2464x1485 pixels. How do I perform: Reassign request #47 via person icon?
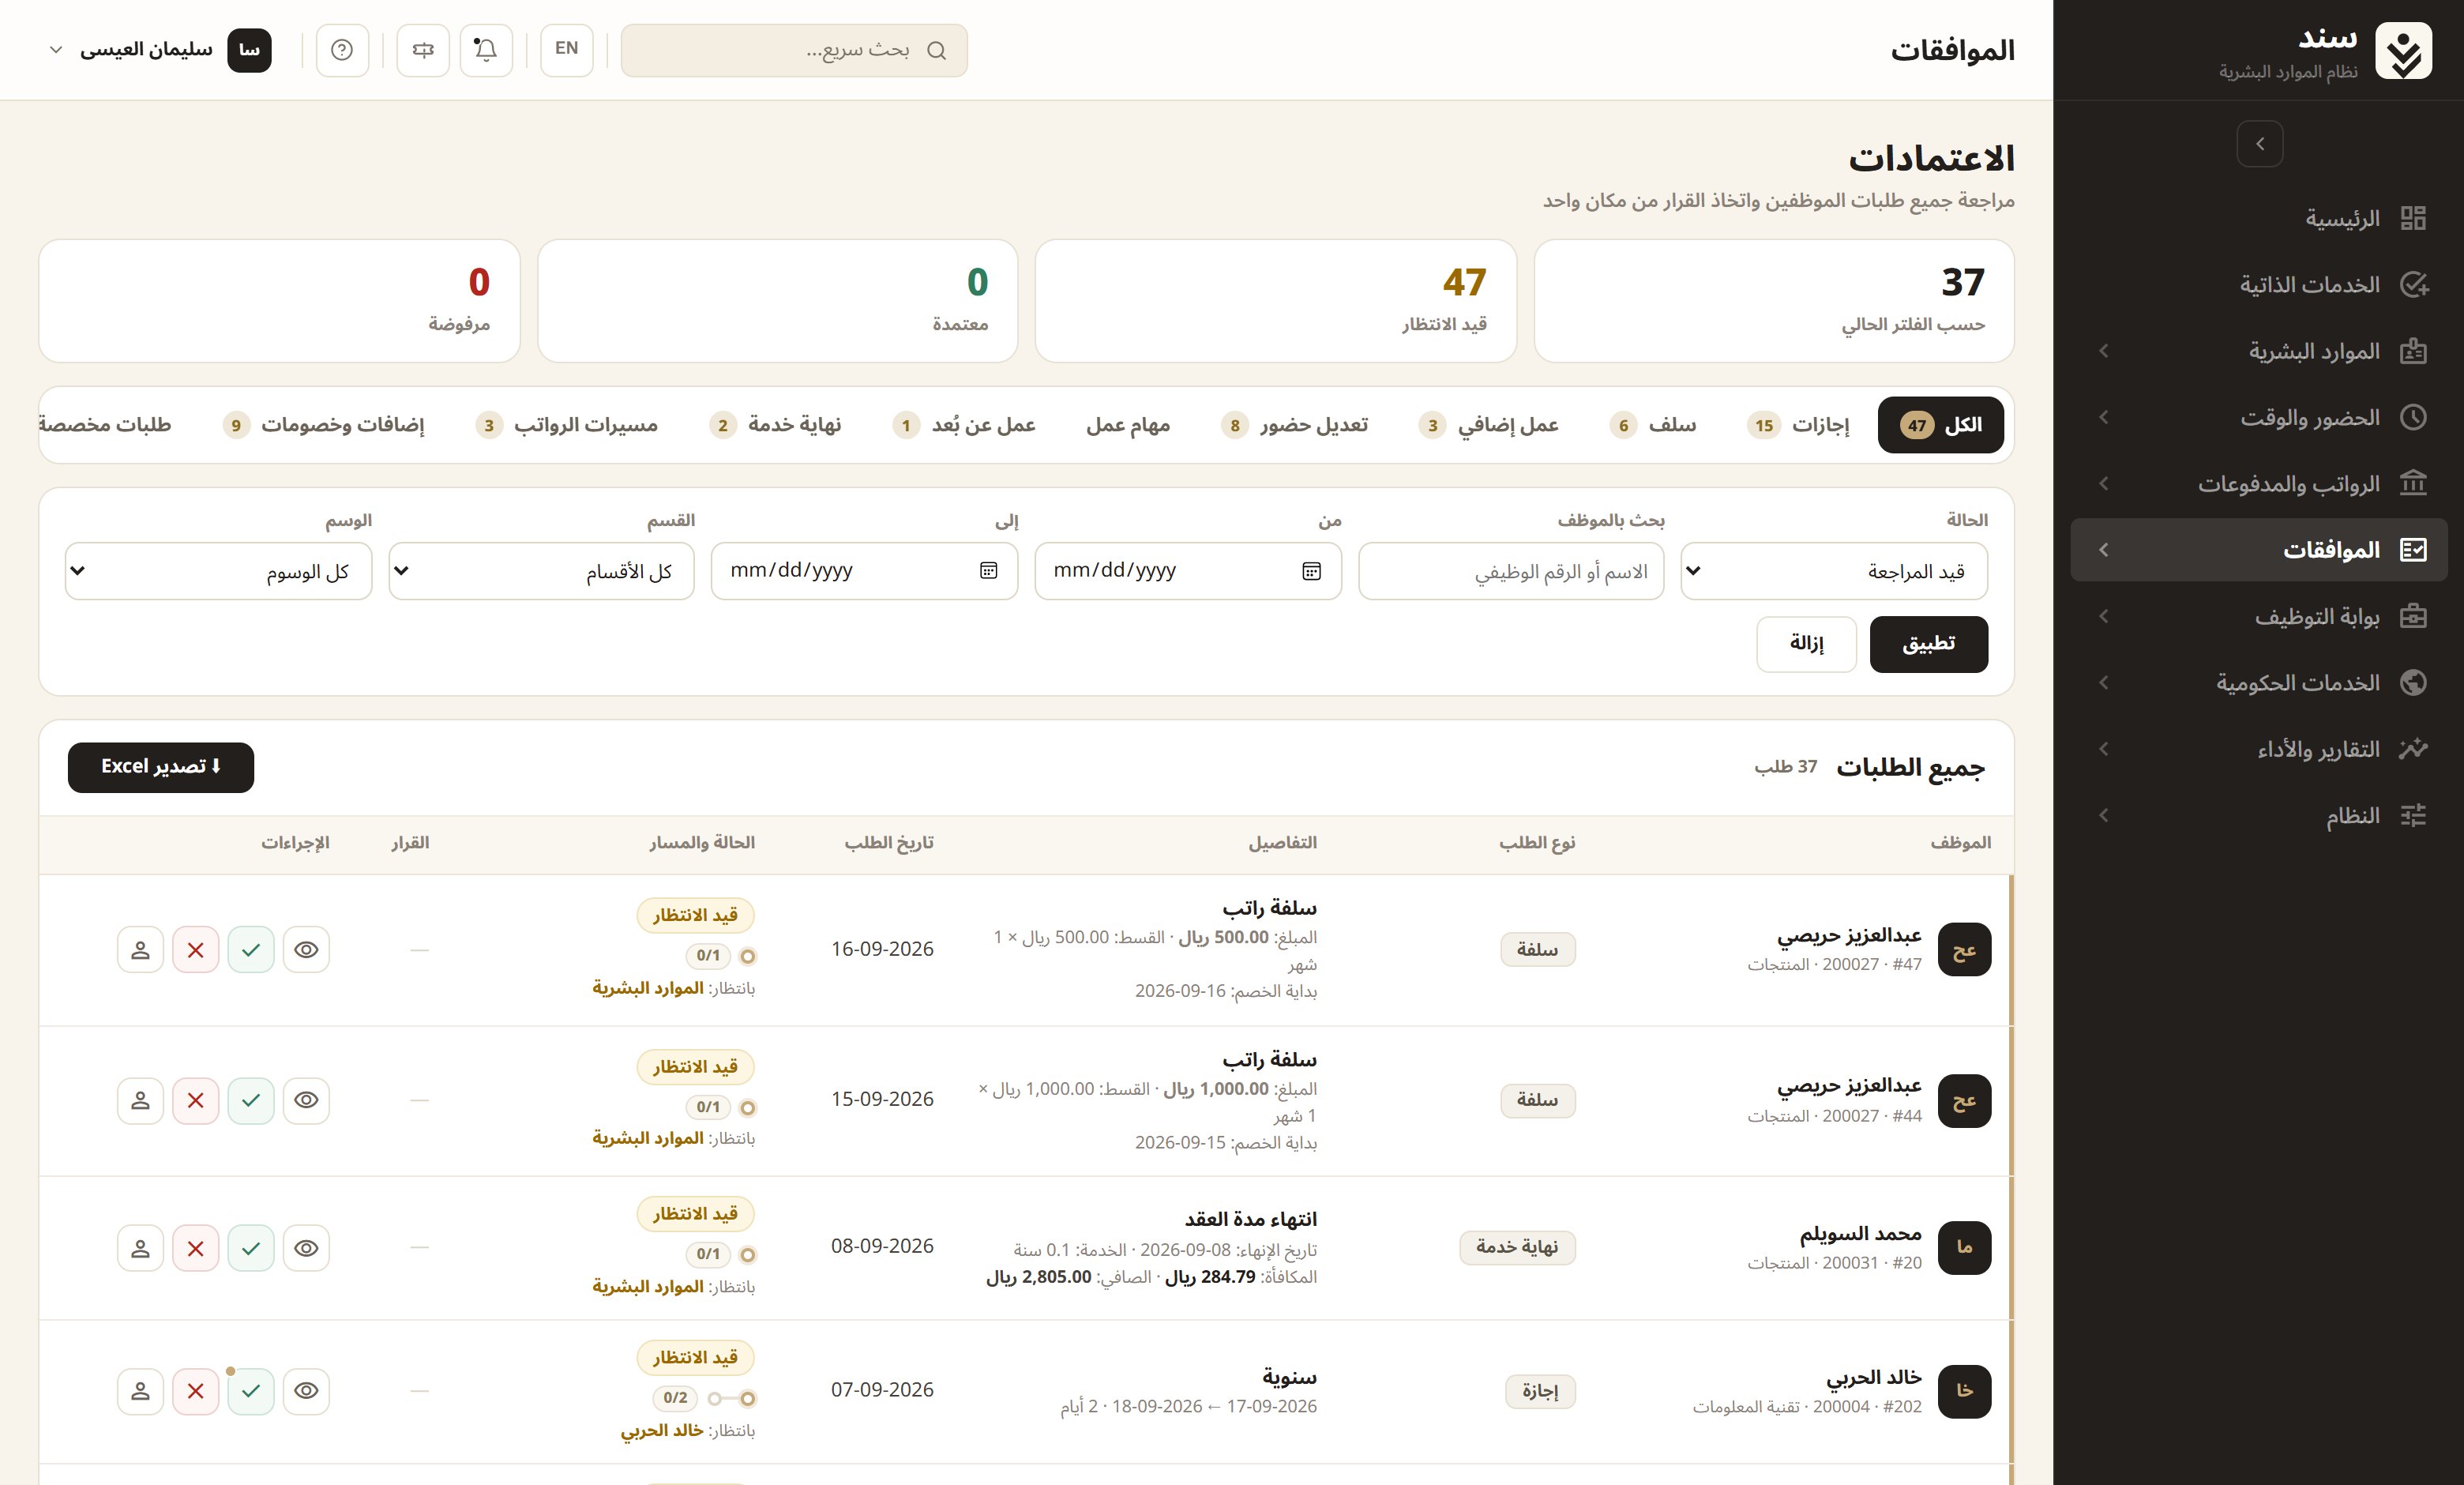tap(140, 949)
